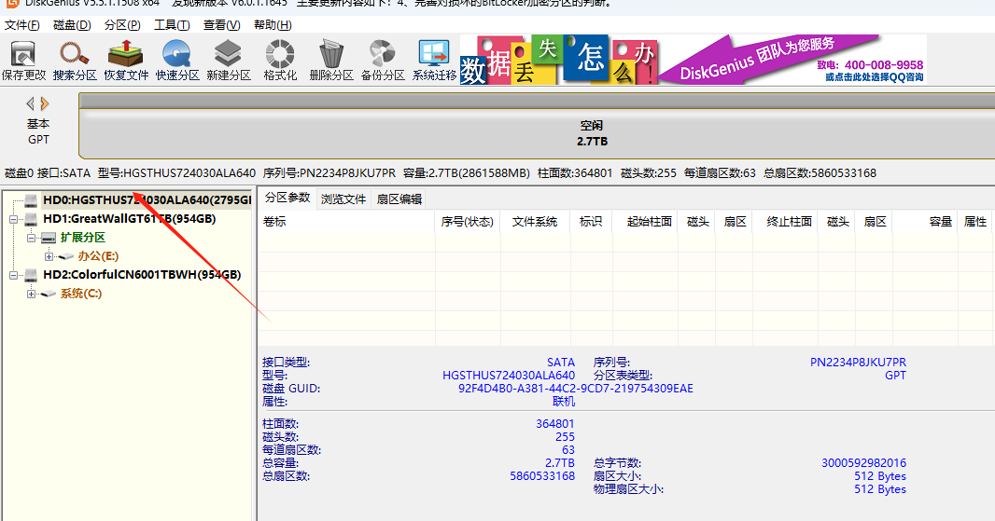Click the disk GUID 92F4D4B0 value
The height and width of the screenshot is (521, 995).
[576, 389]
